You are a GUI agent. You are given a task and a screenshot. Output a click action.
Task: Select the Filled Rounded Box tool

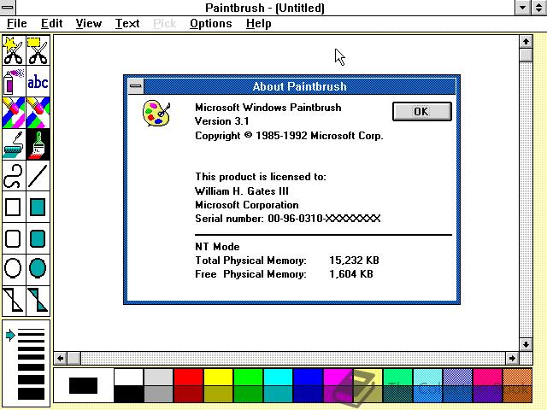click(x=38, y=238)
